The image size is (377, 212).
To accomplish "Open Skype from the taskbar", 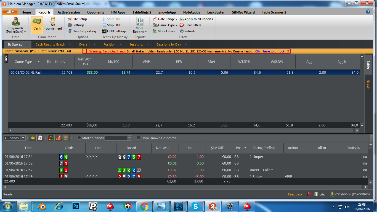I will click(x=196, y=206).
